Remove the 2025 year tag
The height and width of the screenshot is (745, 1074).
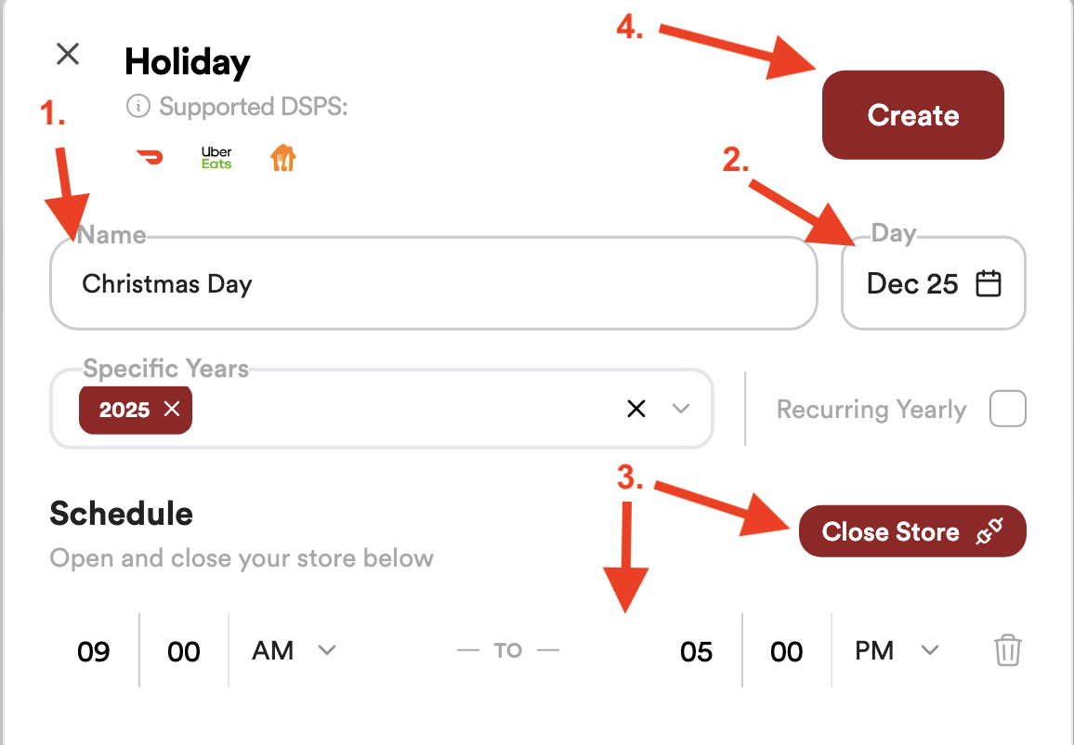(172, 410)
